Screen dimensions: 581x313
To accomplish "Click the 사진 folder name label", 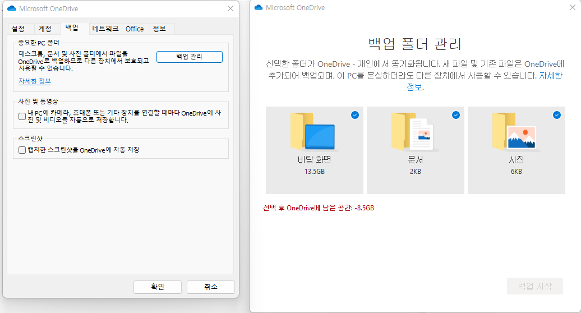I will click(517, 160).
